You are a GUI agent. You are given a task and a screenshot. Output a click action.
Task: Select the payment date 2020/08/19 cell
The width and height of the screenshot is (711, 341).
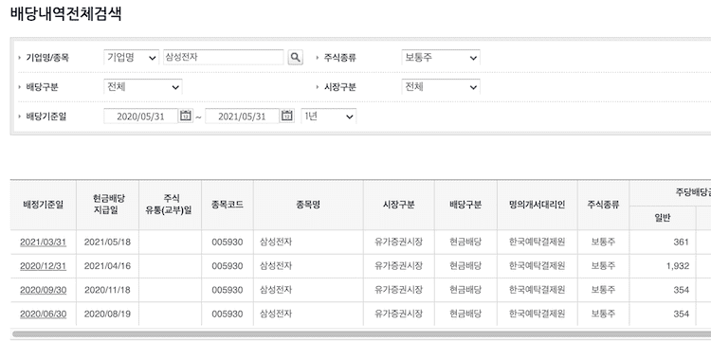(107, 314)
